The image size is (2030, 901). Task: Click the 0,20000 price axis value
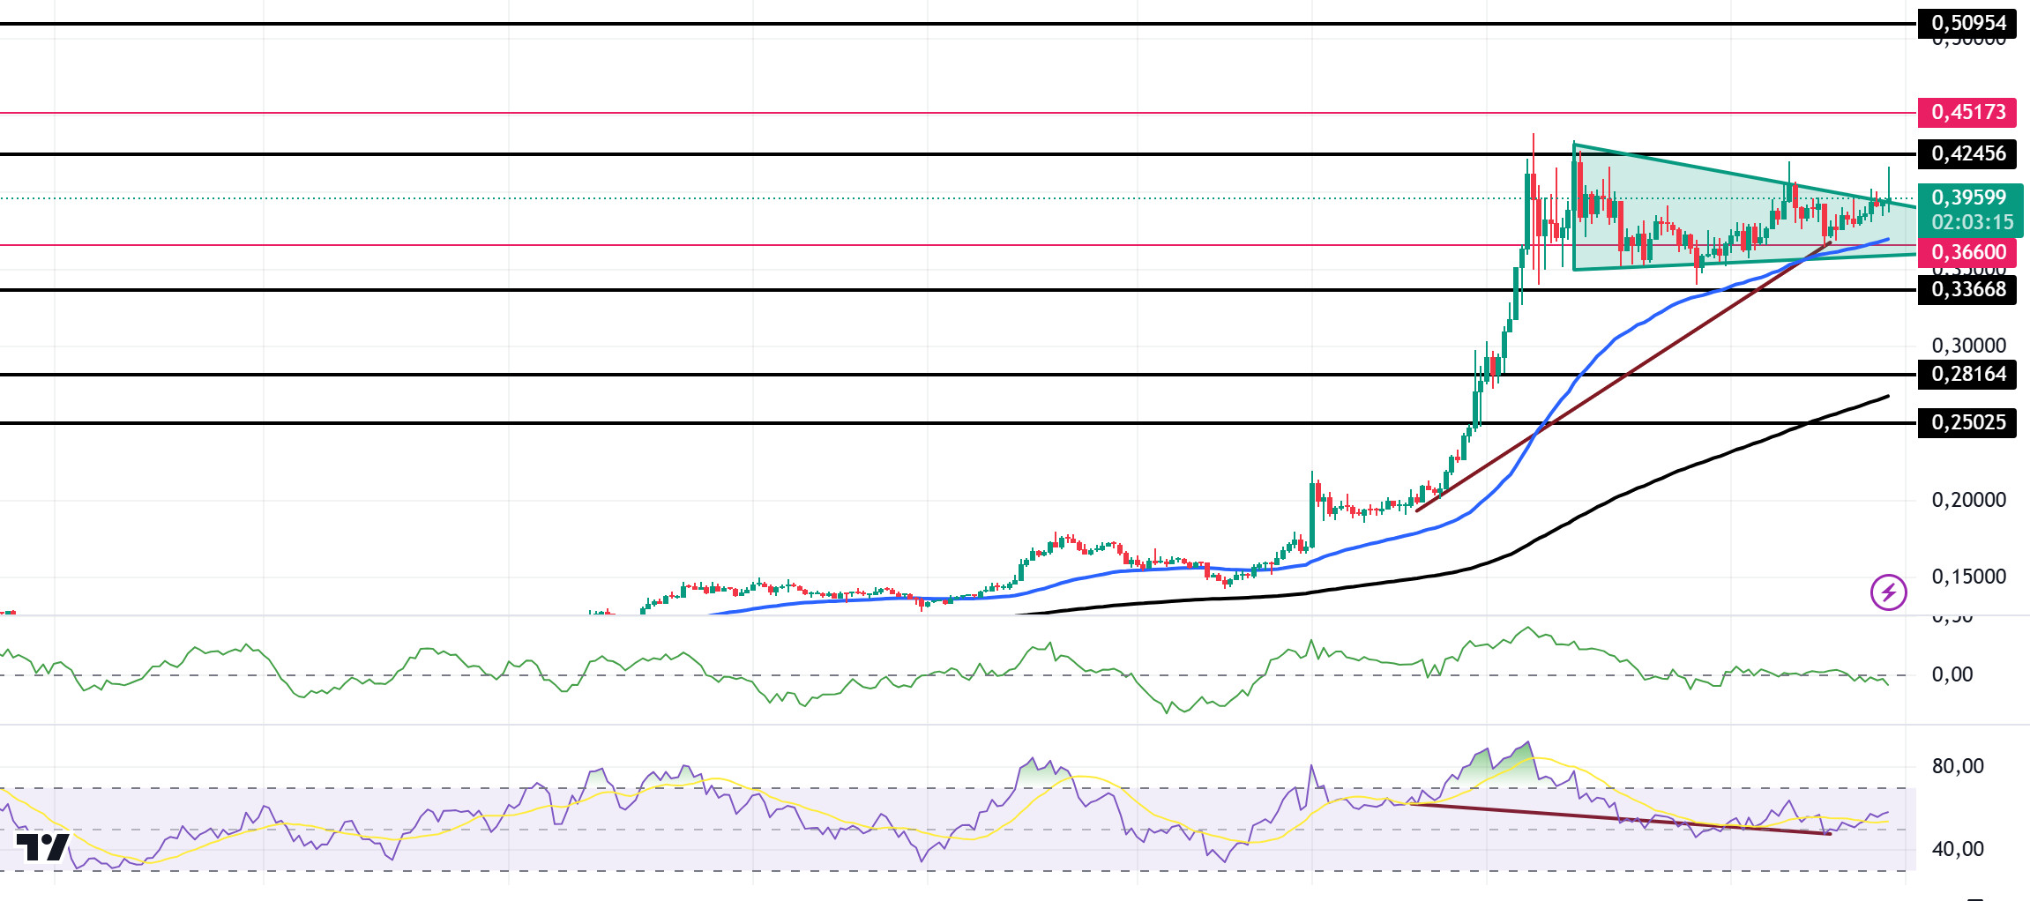(1968, 500)
